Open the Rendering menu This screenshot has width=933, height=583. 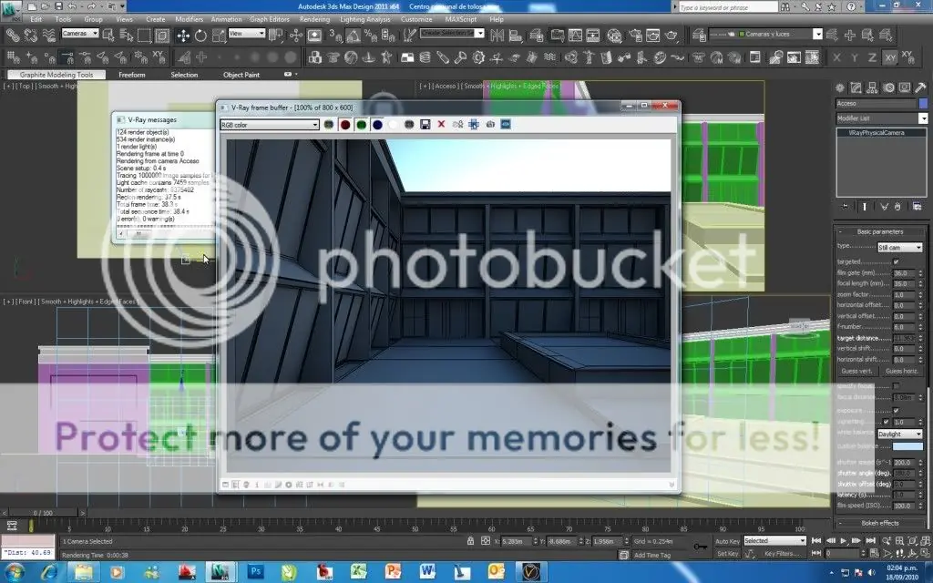tap(314, 19)
